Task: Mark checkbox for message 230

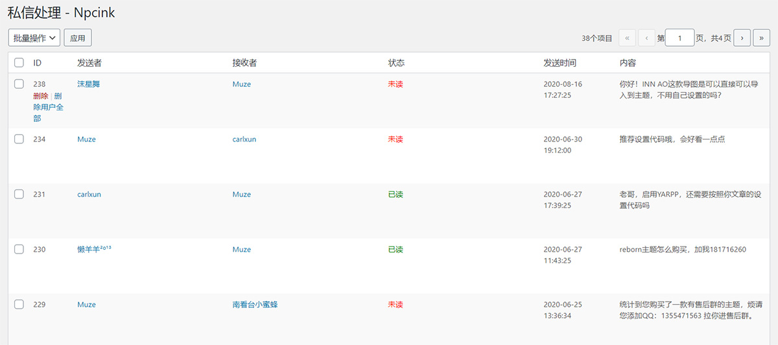Action: [19, 250]
